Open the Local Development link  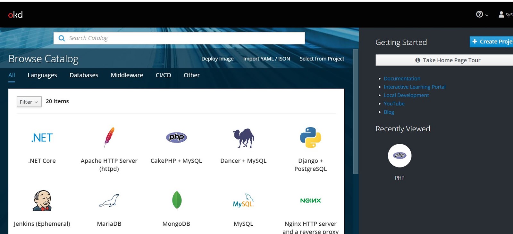[406, 95]
